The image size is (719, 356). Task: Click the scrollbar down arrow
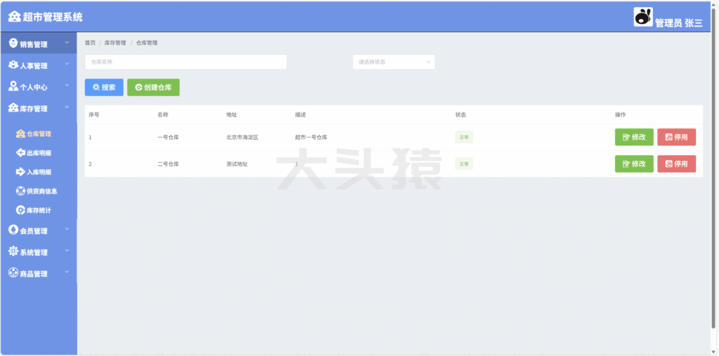click(x=713, y=352)
